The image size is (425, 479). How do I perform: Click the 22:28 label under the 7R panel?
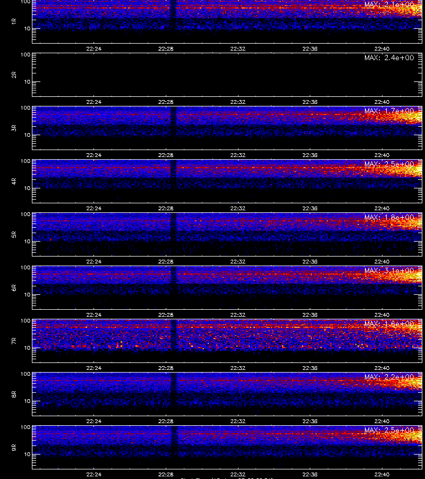(166, 368)
